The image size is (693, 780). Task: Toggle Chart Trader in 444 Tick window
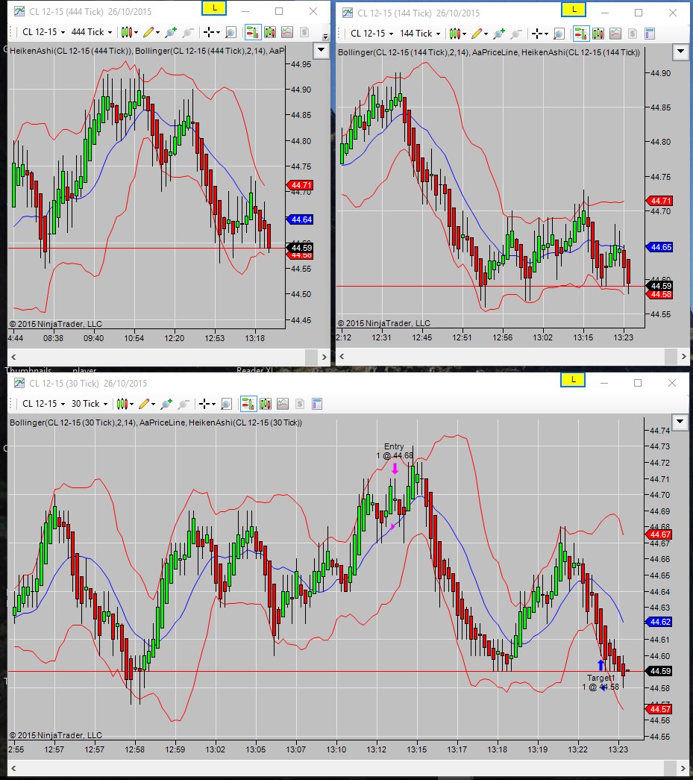[253, 32]
